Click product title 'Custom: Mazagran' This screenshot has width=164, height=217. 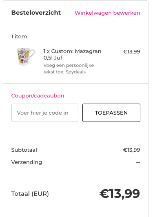pos(76,51)
